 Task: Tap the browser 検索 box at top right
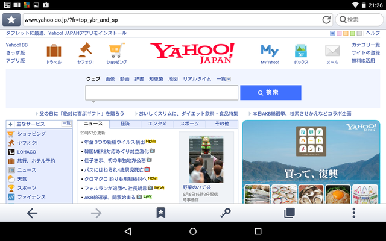click(x=359, y=20)
